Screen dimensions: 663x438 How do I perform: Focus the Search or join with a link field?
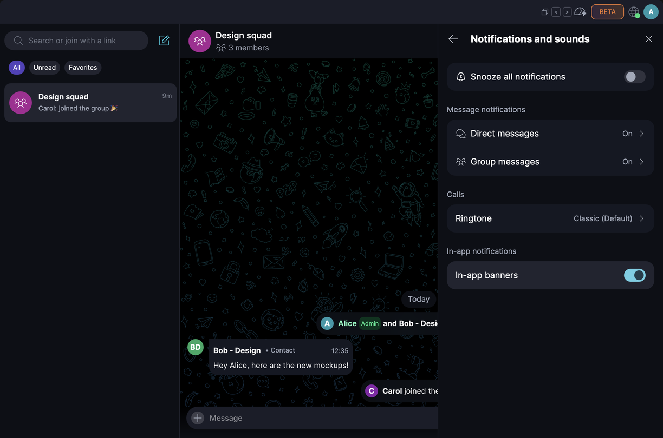pyautogui.click(x=76, y=41)
